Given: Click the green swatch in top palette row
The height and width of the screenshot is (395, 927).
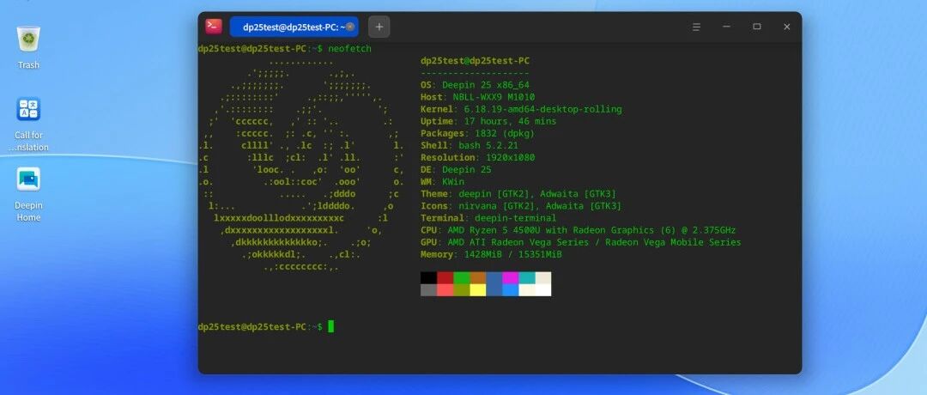Looking at the screenshot, I should click(462, 278).
